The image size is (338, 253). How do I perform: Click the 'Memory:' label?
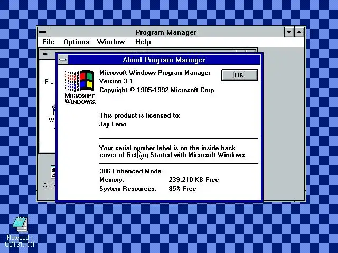click(x=111, y=180)
